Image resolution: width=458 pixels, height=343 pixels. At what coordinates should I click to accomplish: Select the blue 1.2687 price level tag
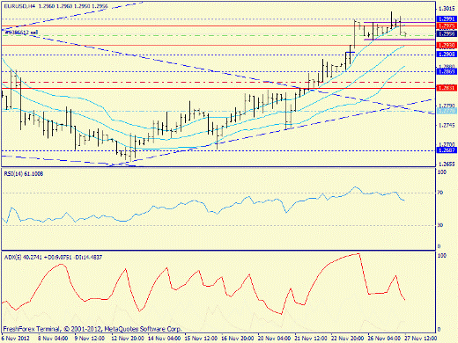447,150
